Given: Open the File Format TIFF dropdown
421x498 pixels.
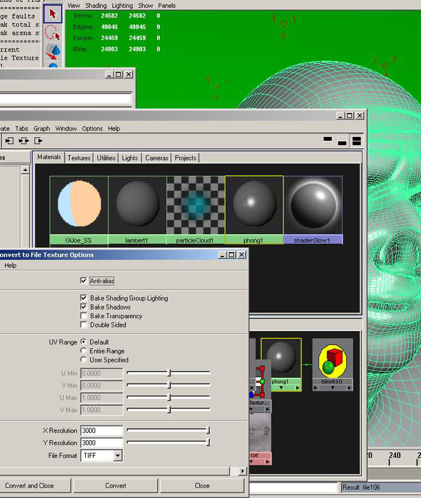Looking at the screenshot, I should pyautogui.click(x=117, y=456).
